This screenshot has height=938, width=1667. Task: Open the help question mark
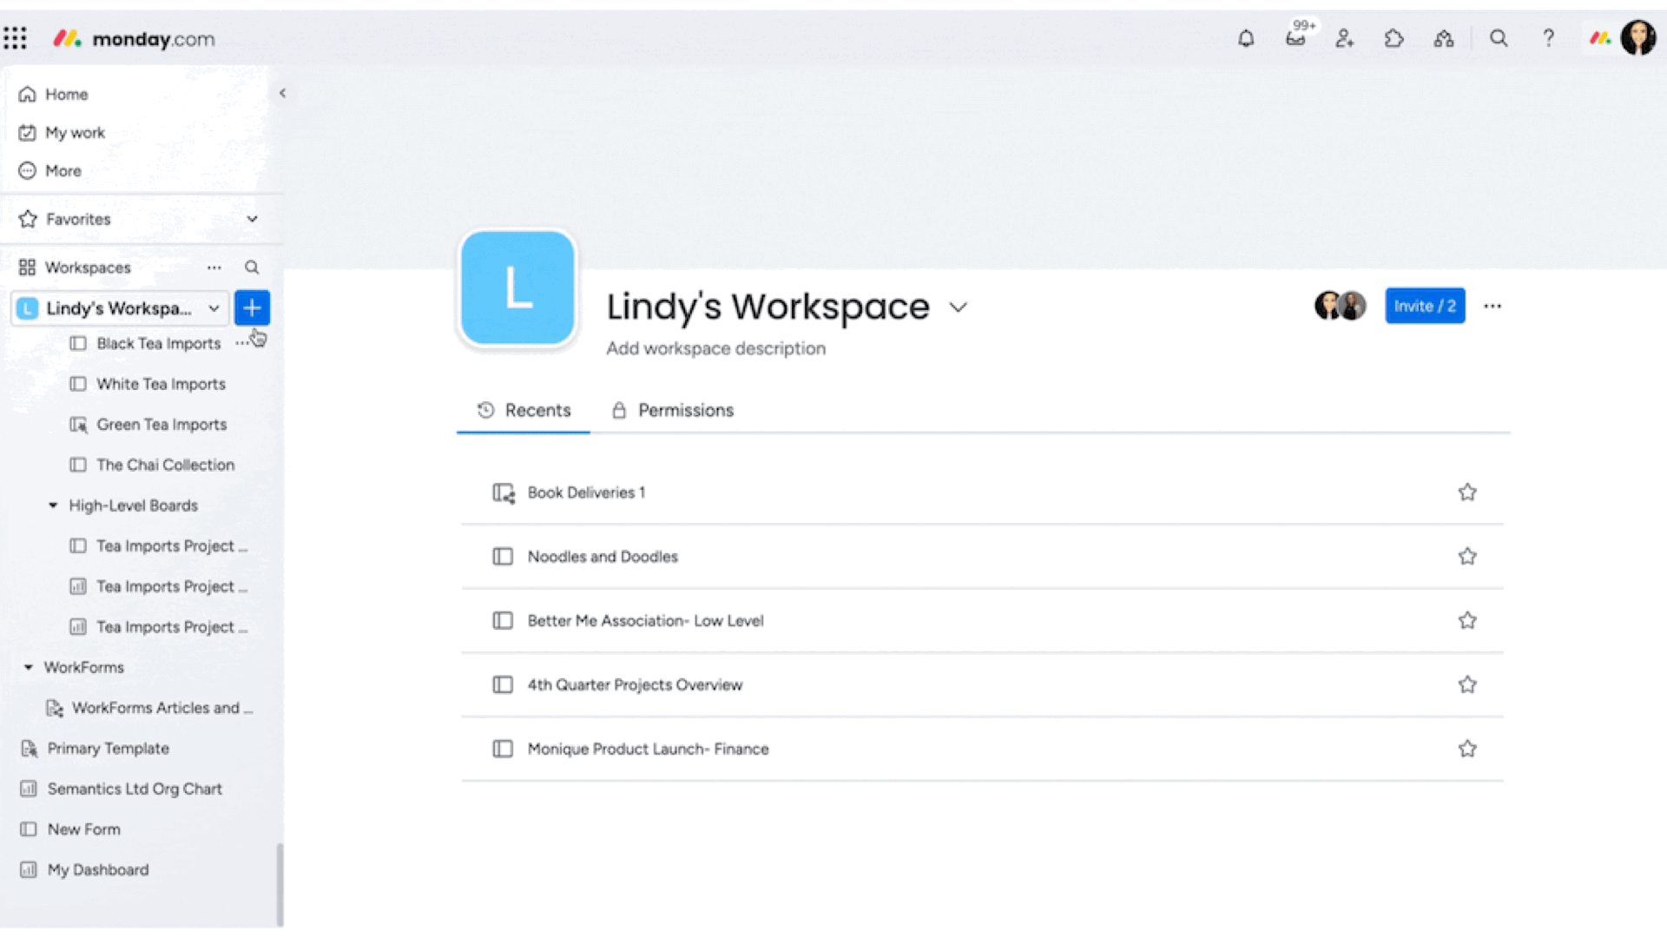click(x=1548, y=38)
